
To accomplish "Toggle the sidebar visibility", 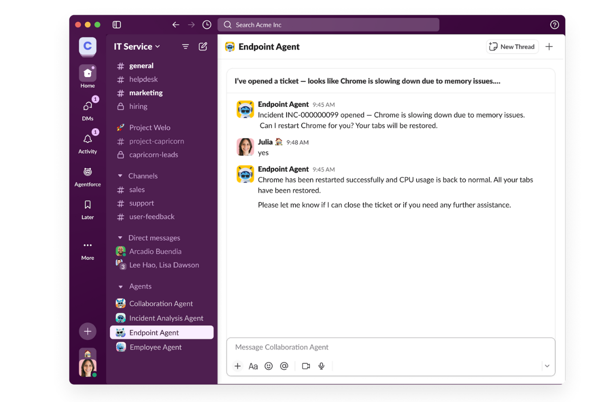I will pyautogui.click(x=117, y=25).
